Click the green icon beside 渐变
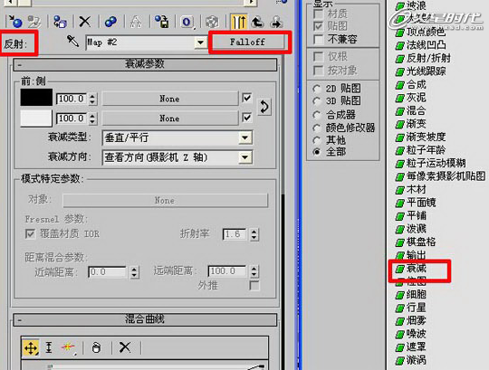The image size is (489, 370). [400, 124]
